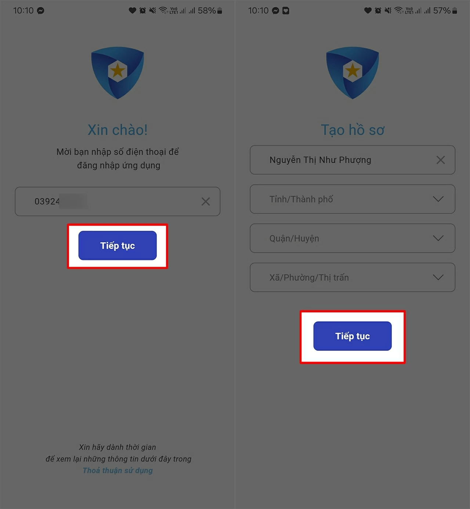Tap Messenger notification icon in right status bar
Screen dimensions: 470x509
(276, 11)
